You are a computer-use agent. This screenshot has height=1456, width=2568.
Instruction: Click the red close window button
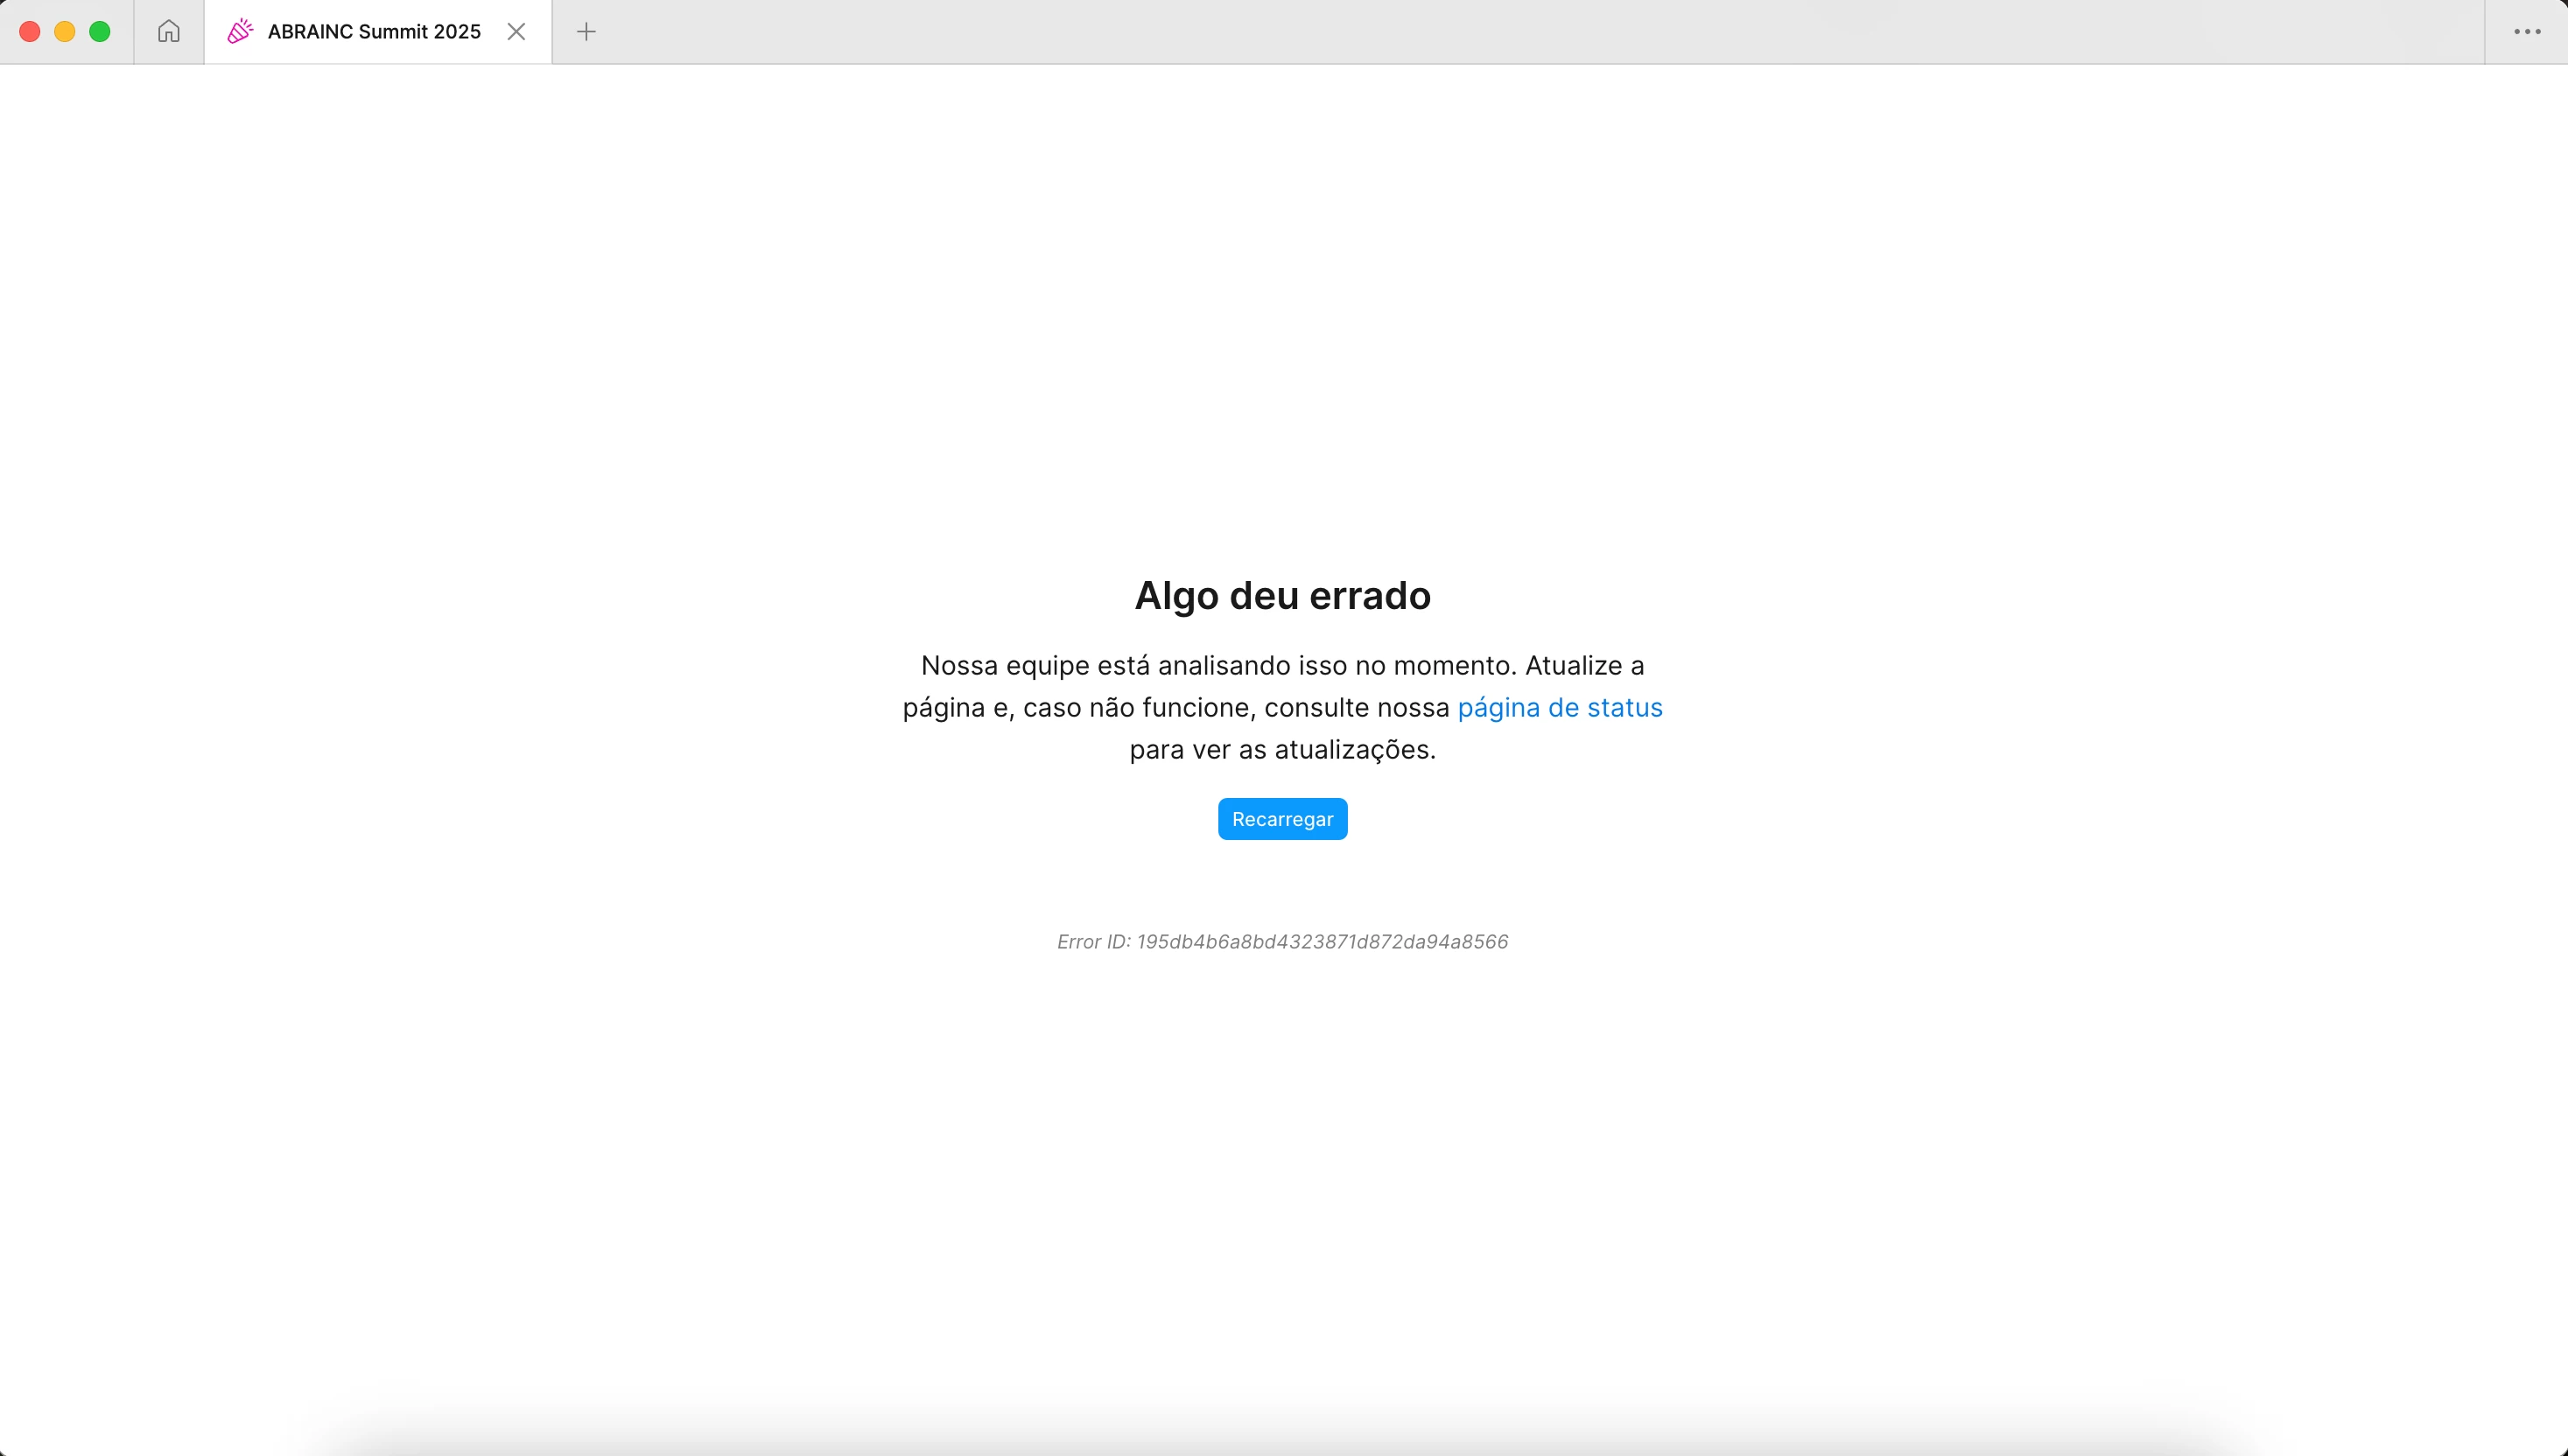[x=30, y=32]
